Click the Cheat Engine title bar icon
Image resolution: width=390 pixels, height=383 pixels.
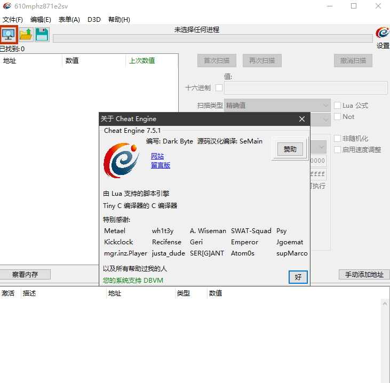click(7, 6)
